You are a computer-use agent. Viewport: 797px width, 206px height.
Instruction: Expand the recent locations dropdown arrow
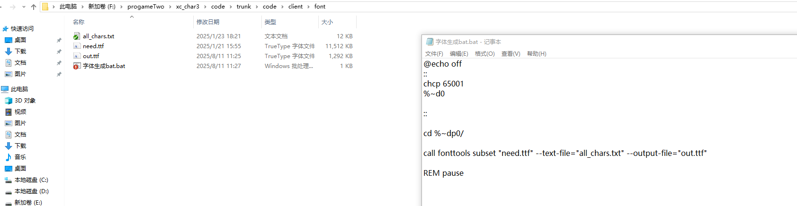[x=24, y=7]
